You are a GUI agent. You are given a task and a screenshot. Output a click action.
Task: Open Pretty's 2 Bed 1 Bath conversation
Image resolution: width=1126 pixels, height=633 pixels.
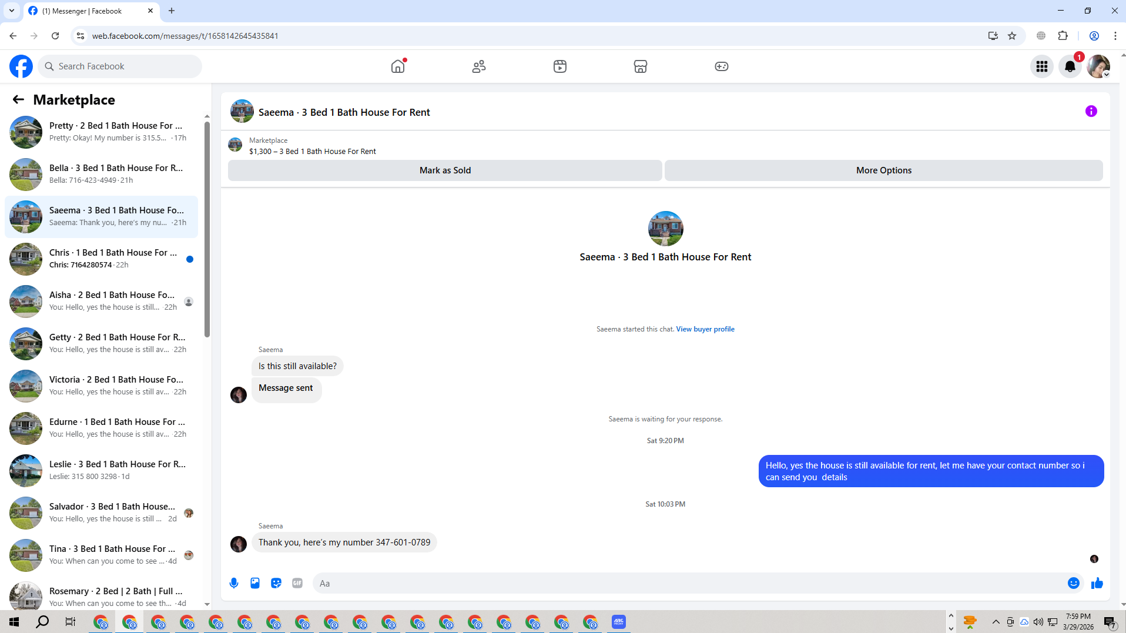point(101,132)
